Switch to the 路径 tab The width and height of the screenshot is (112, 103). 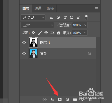(x=50, y=8)
